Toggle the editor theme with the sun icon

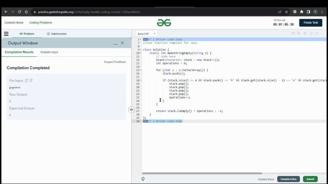coord(143,179)
